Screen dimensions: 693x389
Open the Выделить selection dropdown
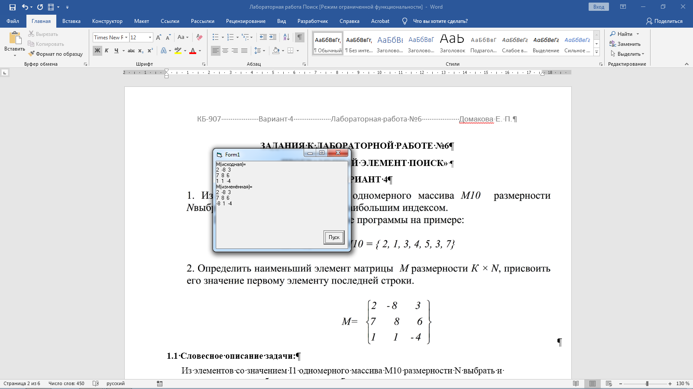(x=628, y=54)
